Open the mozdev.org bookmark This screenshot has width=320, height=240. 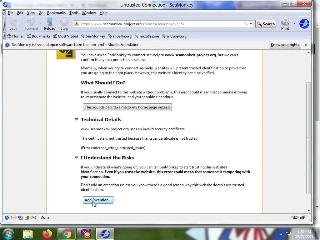174,36
